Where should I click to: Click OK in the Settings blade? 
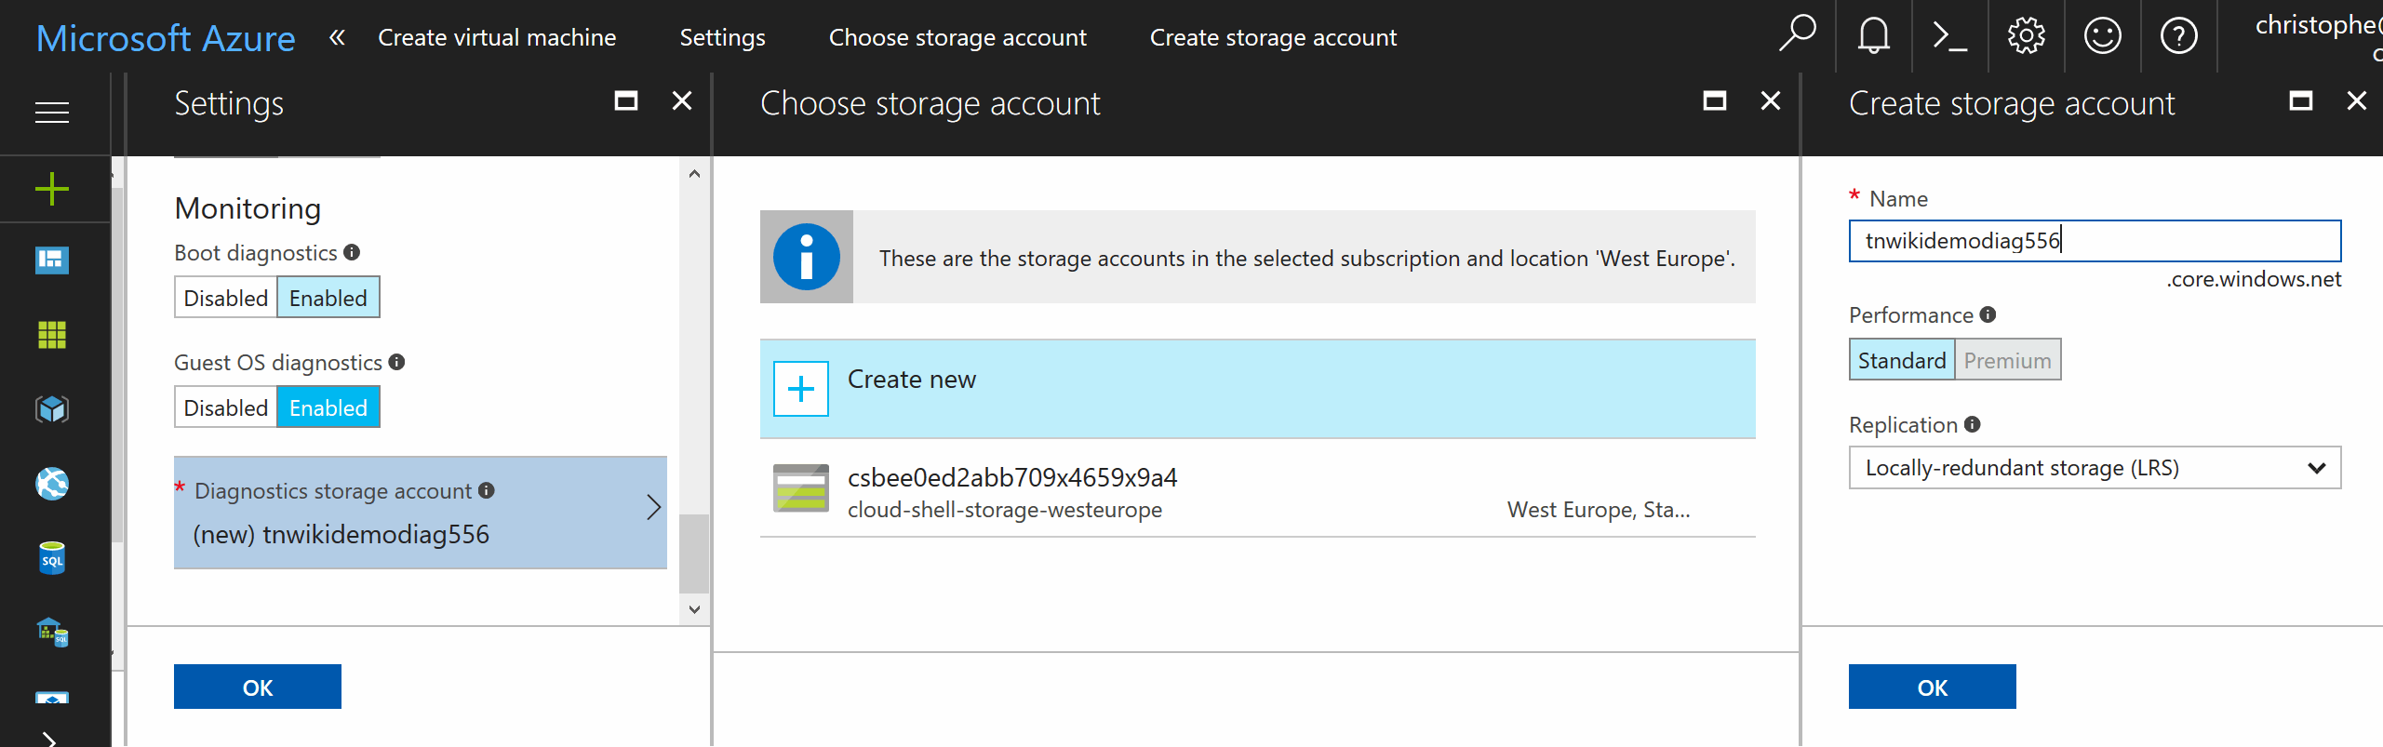pos(258,687)
